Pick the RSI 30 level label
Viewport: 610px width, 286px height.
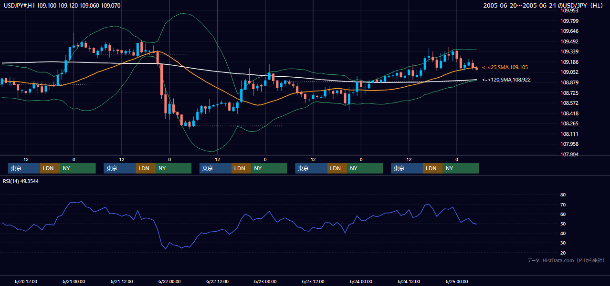pyautogui.click(x=563, y=243)
